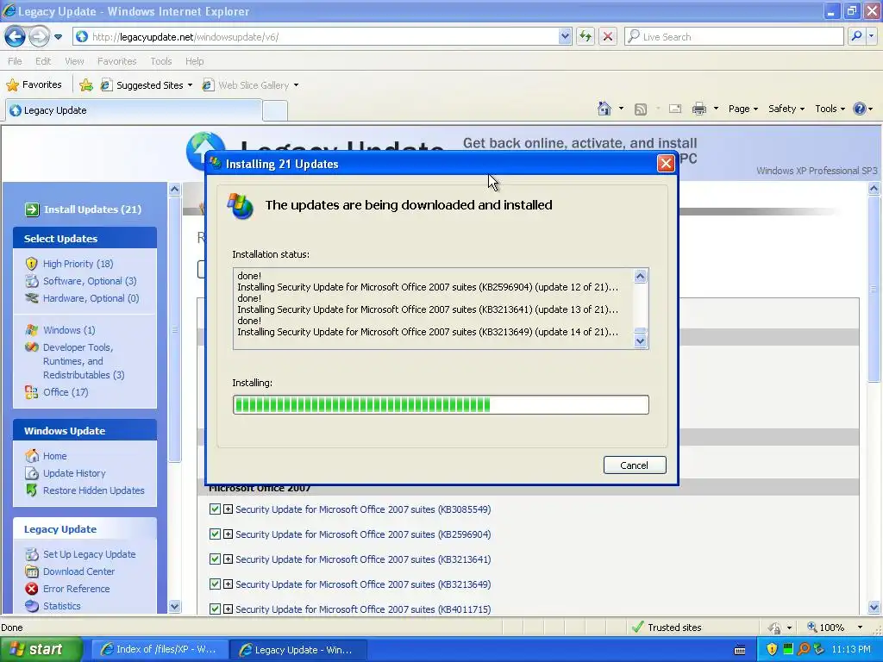Click the keyboard icon on the taskbar
This screenshot has width=883, height=662.
[740, 650]
